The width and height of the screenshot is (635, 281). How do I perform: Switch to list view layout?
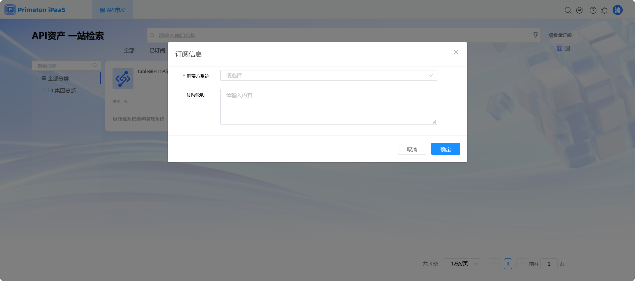point(567,48)
